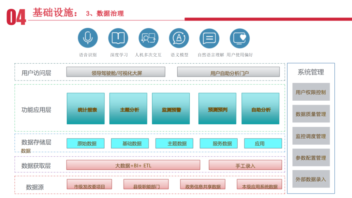Click the 用户使用偏好 caption text
This screenshot has height=198, width=352.
[240, 55]
